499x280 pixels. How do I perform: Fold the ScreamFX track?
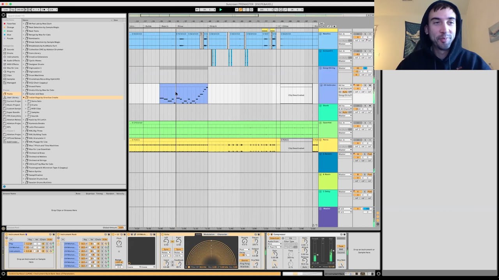[x=321, y=51]
